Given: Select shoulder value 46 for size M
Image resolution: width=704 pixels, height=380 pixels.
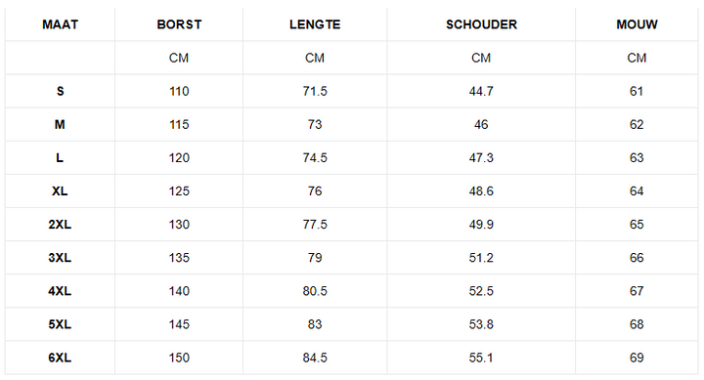Looking at the screenshot, I should click(x=481, y=124).
